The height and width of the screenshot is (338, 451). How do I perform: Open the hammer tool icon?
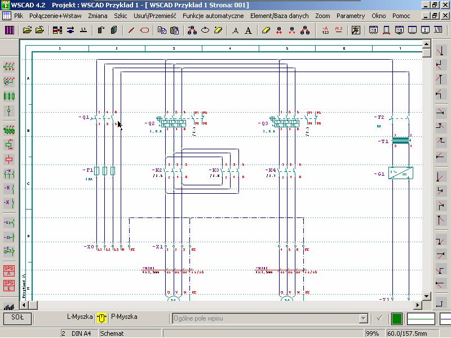(x=356, y=30)
